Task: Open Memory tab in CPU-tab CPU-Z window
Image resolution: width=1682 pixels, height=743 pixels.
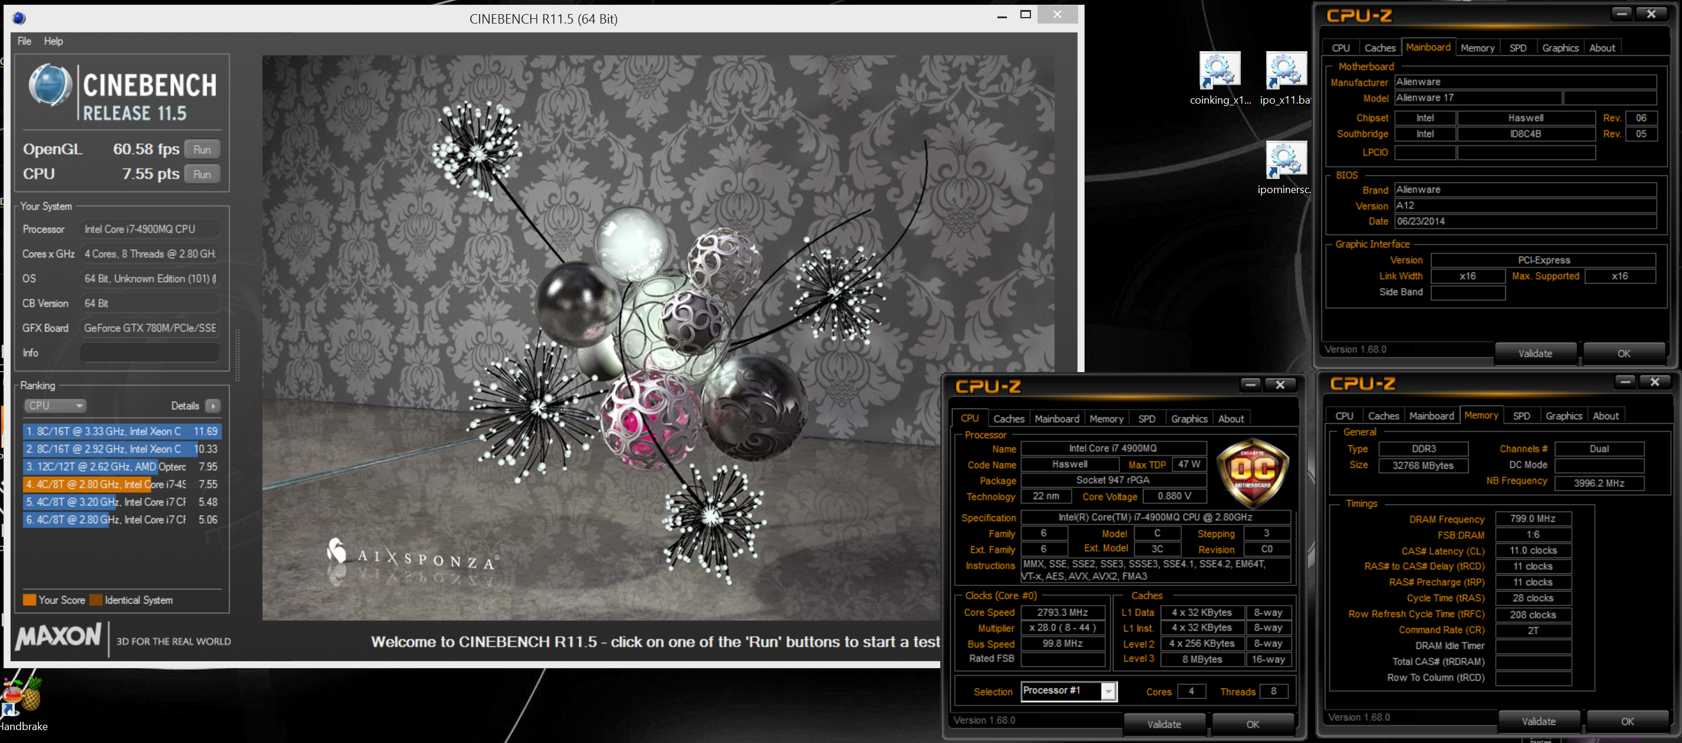Action: point(1106,419)
